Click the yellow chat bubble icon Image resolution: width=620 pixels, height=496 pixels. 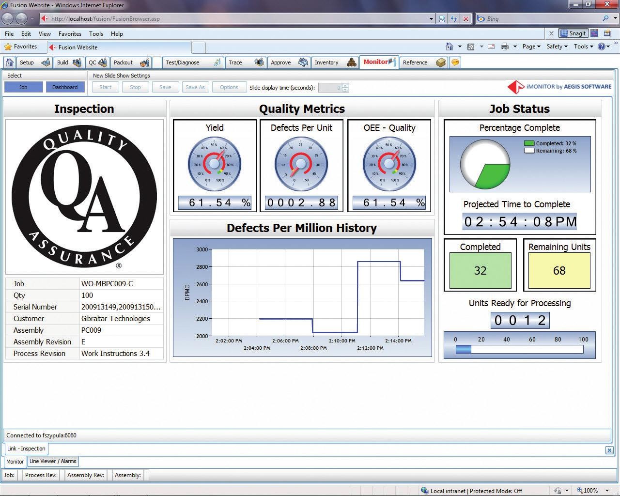point(455,62)
